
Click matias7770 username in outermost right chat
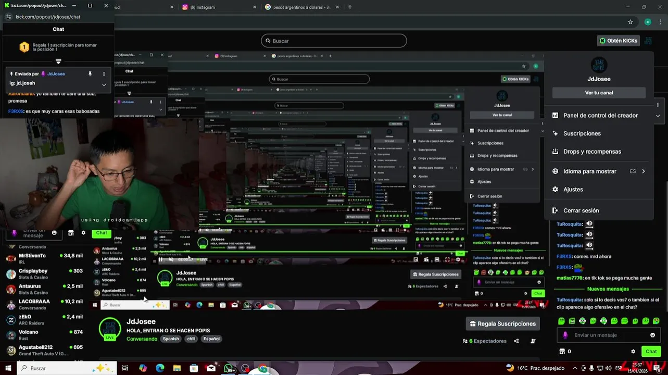[569, 278]
